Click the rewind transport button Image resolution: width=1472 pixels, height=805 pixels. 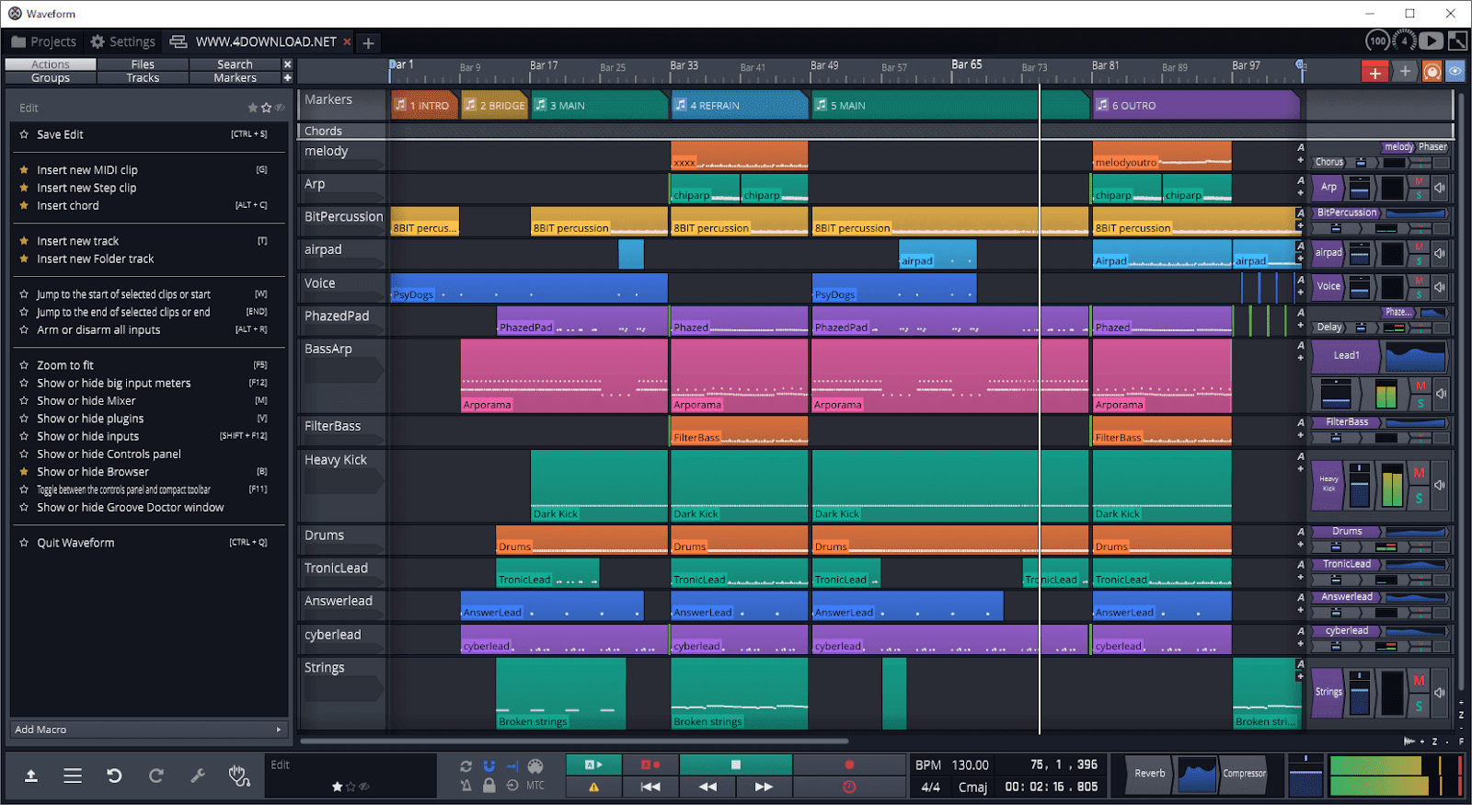click(707, 787)
